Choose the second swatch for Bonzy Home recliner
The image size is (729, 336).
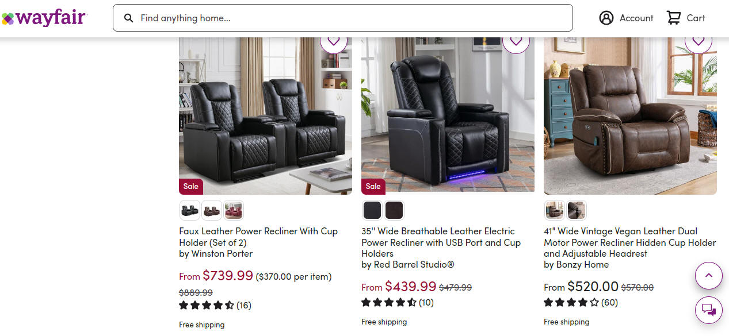tap(577, 210)
